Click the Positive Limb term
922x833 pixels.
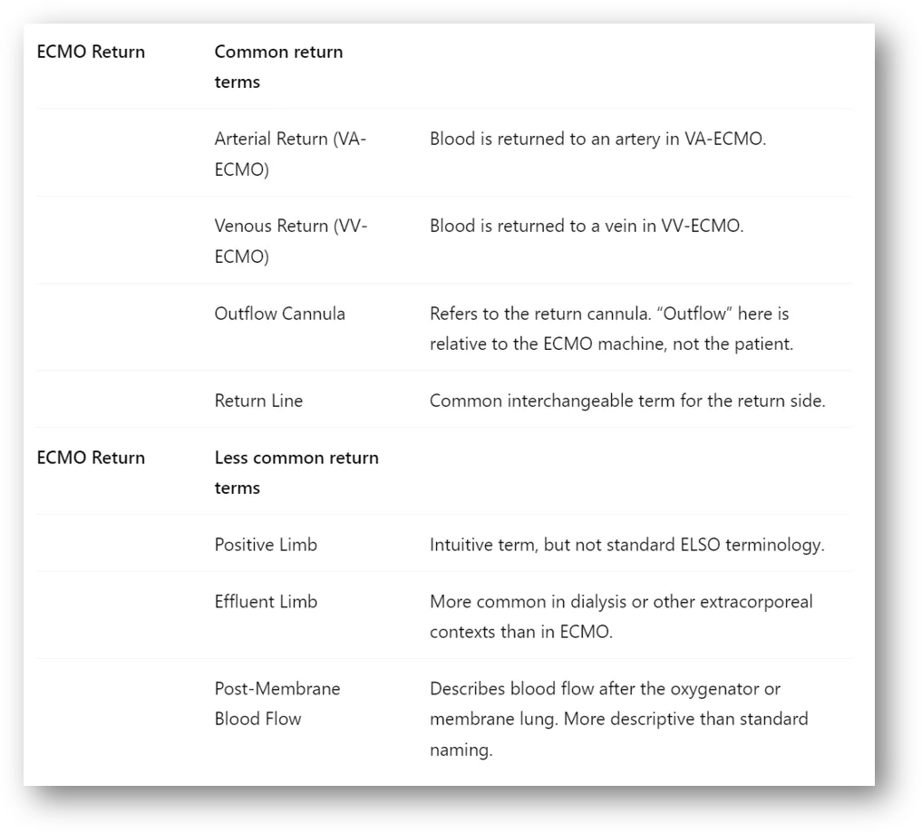266,545
